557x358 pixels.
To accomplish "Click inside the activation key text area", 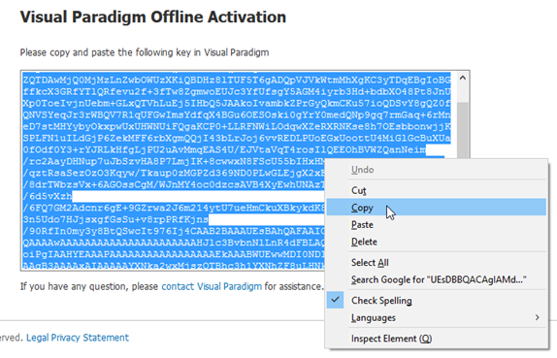I will [173, 171].
